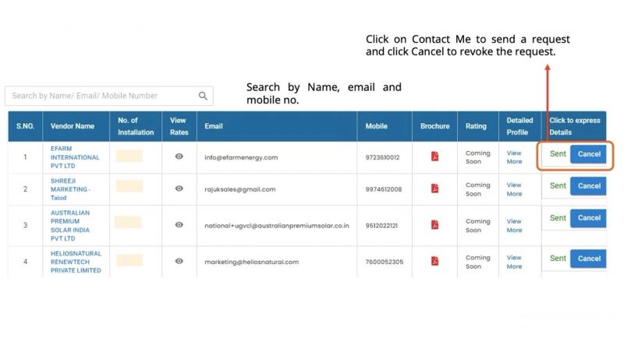The image size is (624, 348).
Task: Cancel request to SHREEJI MARKETING
Action: pos(589,186)
